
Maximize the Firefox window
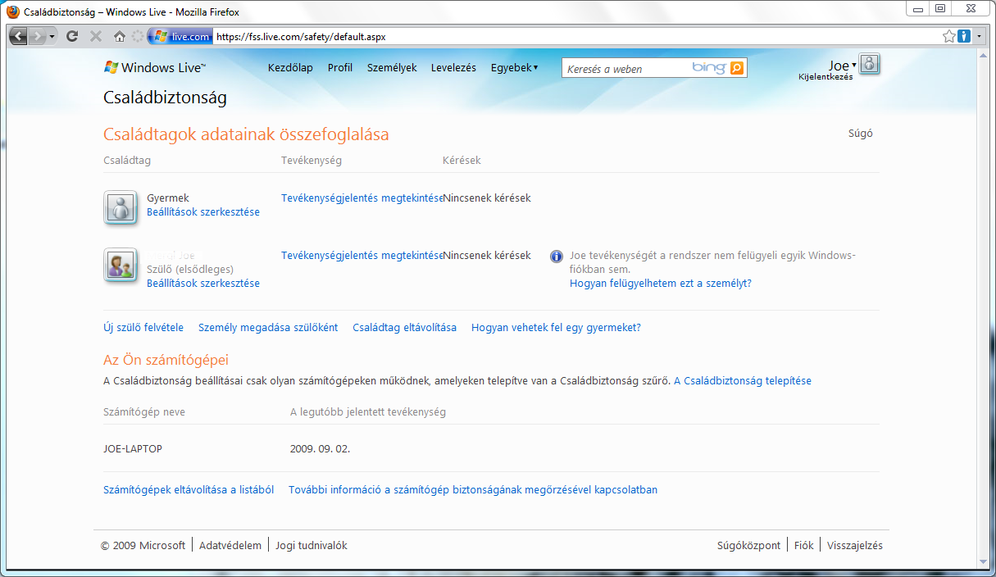[940, 8]
